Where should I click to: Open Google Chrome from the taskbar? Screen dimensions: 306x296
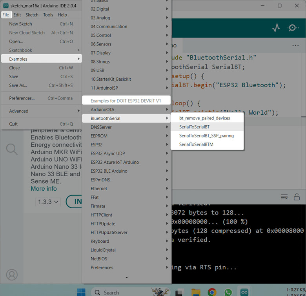212,292
